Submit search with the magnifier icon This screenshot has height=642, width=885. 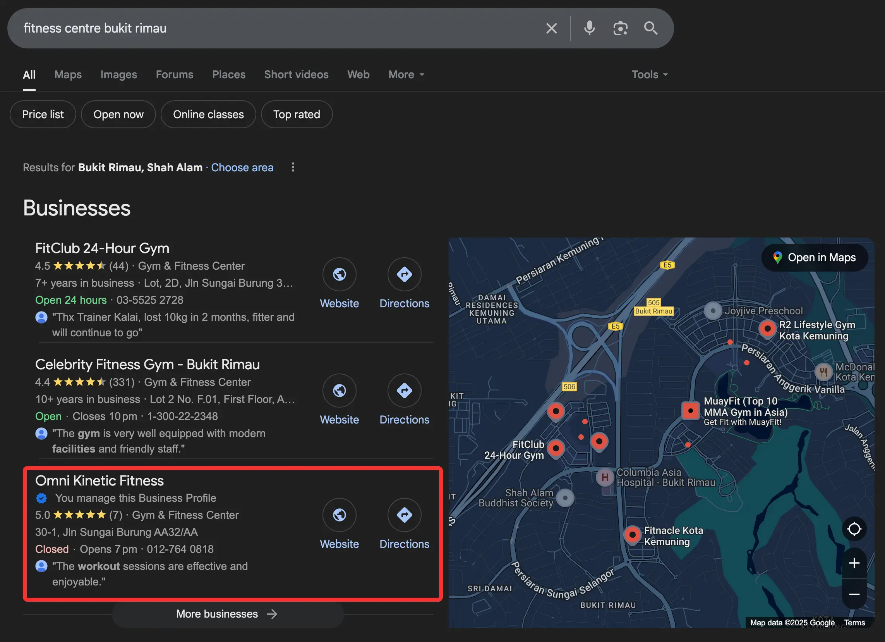coord(650,28)
